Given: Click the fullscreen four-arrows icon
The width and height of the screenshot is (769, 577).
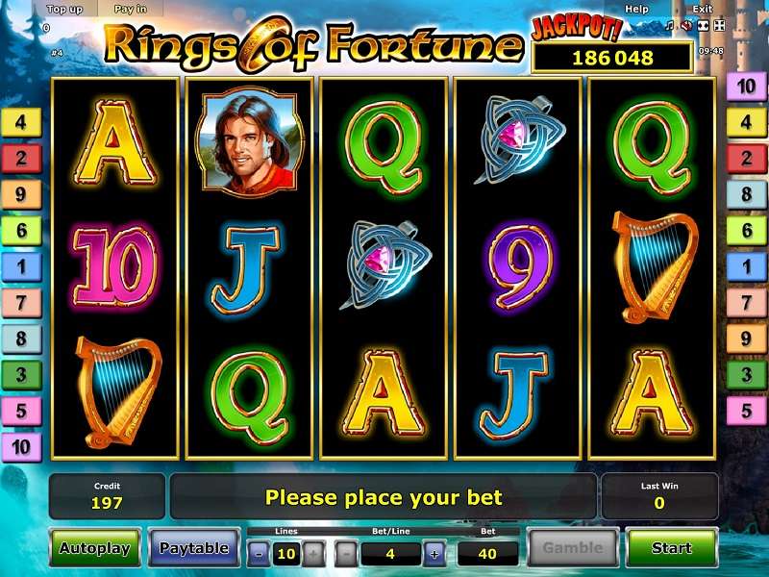Looking at the screenshot, I should (719, 26).
